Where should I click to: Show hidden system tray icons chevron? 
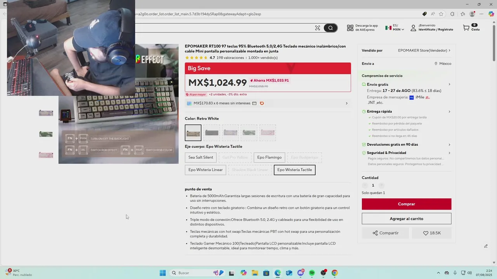tap(438, 273)
